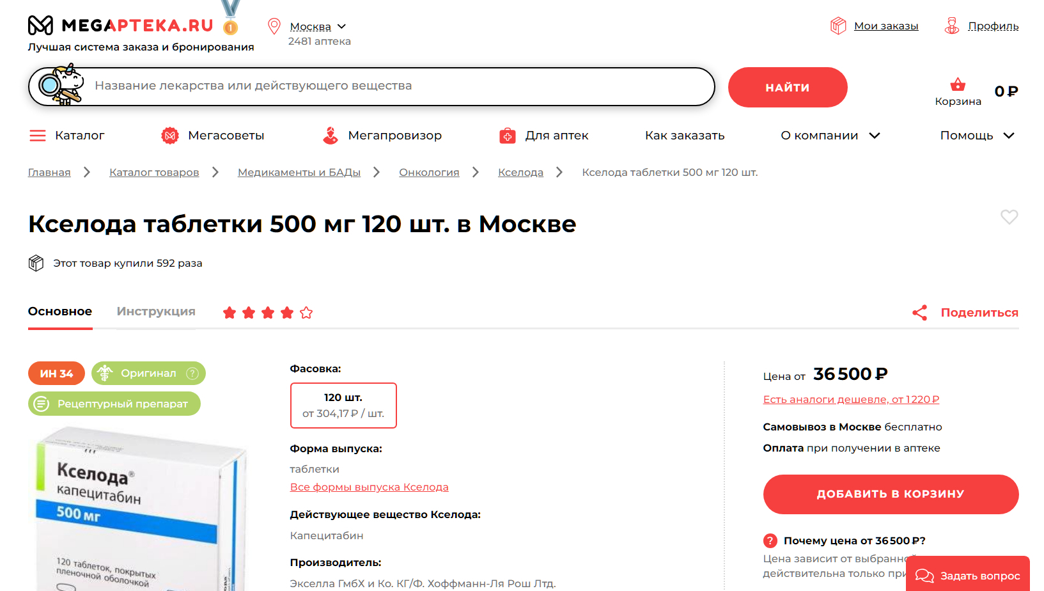This screenshot has height=591, width=1044.
Task: Click the fourth rating star
Action: (287, 313)
